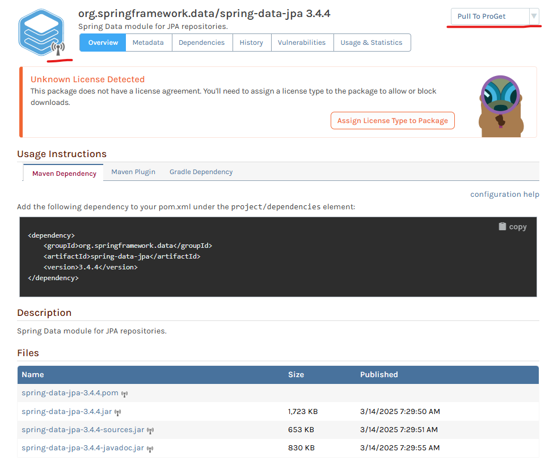
Task: Select the Maven Dependency usage tab
Action: point(64,173)
